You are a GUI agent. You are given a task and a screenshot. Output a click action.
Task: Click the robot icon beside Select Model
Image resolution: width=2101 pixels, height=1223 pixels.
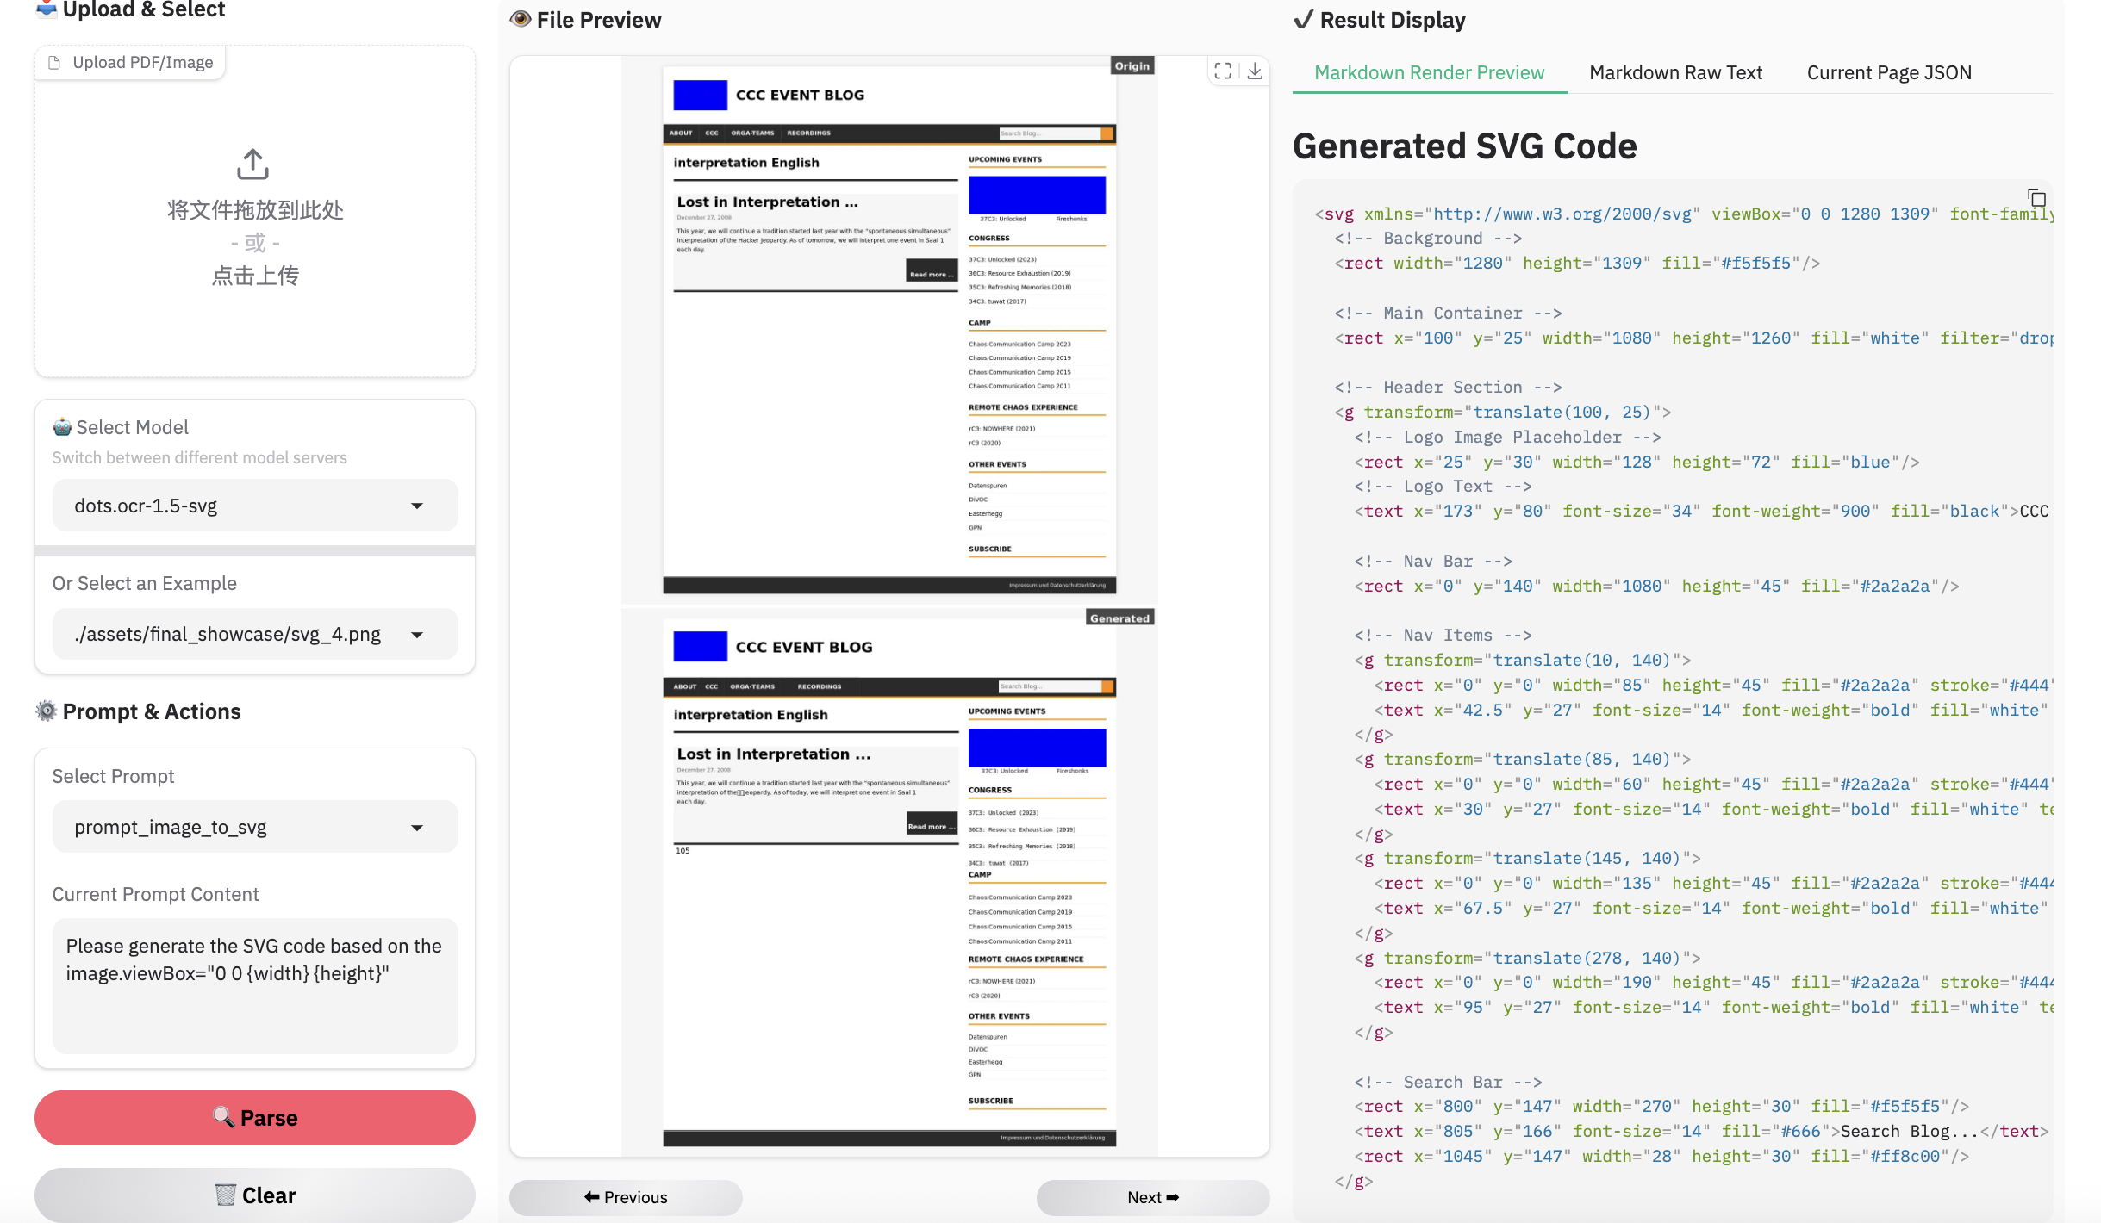click(62, 427)
